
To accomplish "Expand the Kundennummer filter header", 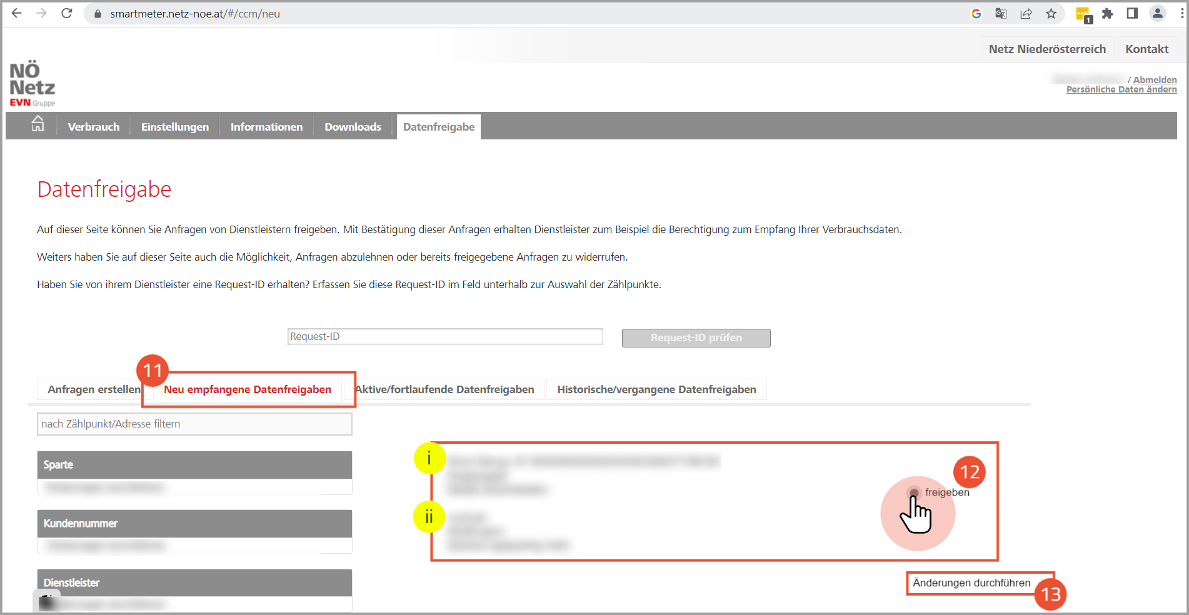I will (194, 524).
